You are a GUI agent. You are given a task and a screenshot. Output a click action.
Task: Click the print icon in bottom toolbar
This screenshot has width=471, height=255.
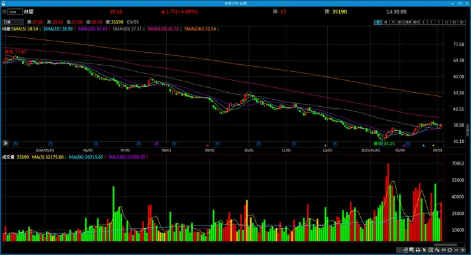tap(418, 250)
